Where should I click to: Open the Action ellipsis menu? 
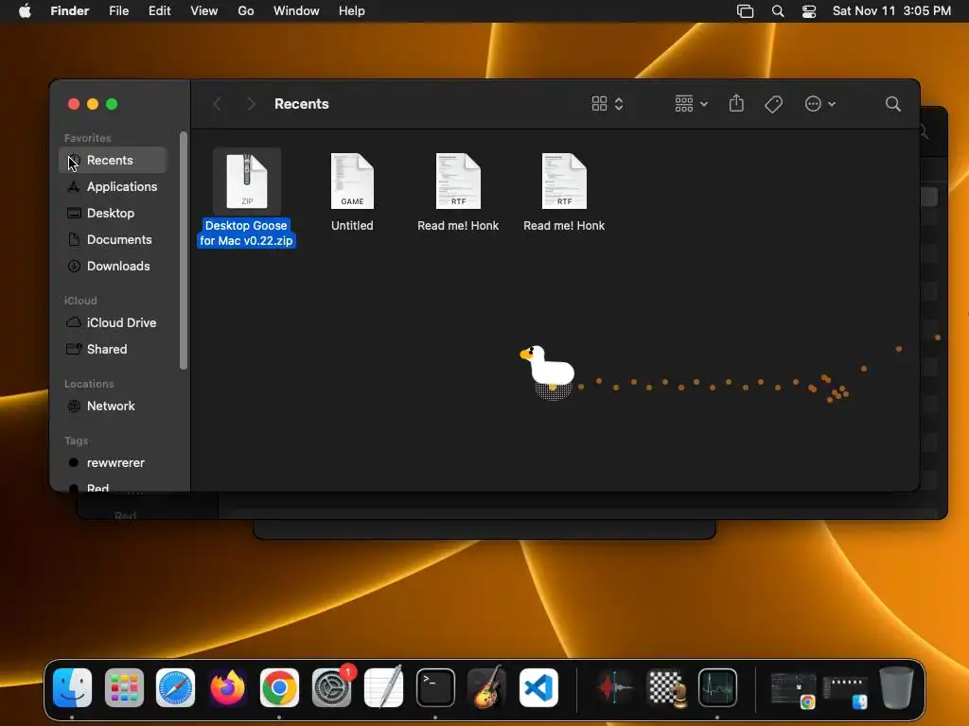820,104
